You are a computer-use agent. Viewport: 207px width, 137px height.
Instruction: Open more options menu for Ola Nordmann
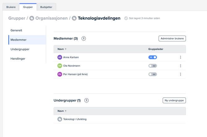tap(180, 66)
